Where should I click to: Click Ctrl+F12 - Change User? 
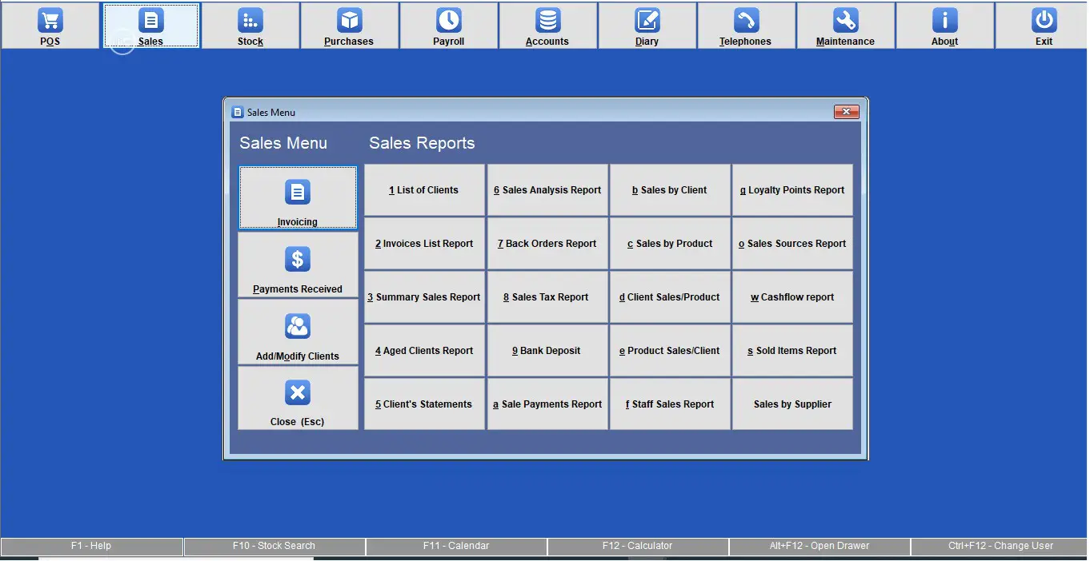[x=1000, y=547]
